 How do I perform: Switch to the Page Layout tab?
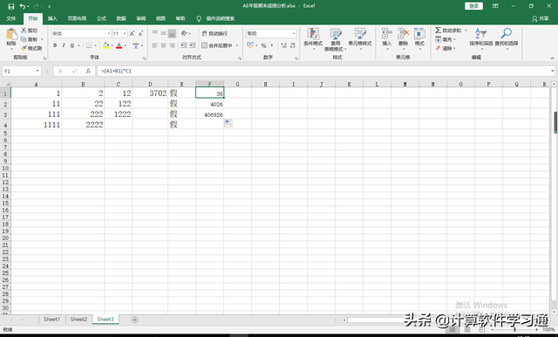point(77,18)
